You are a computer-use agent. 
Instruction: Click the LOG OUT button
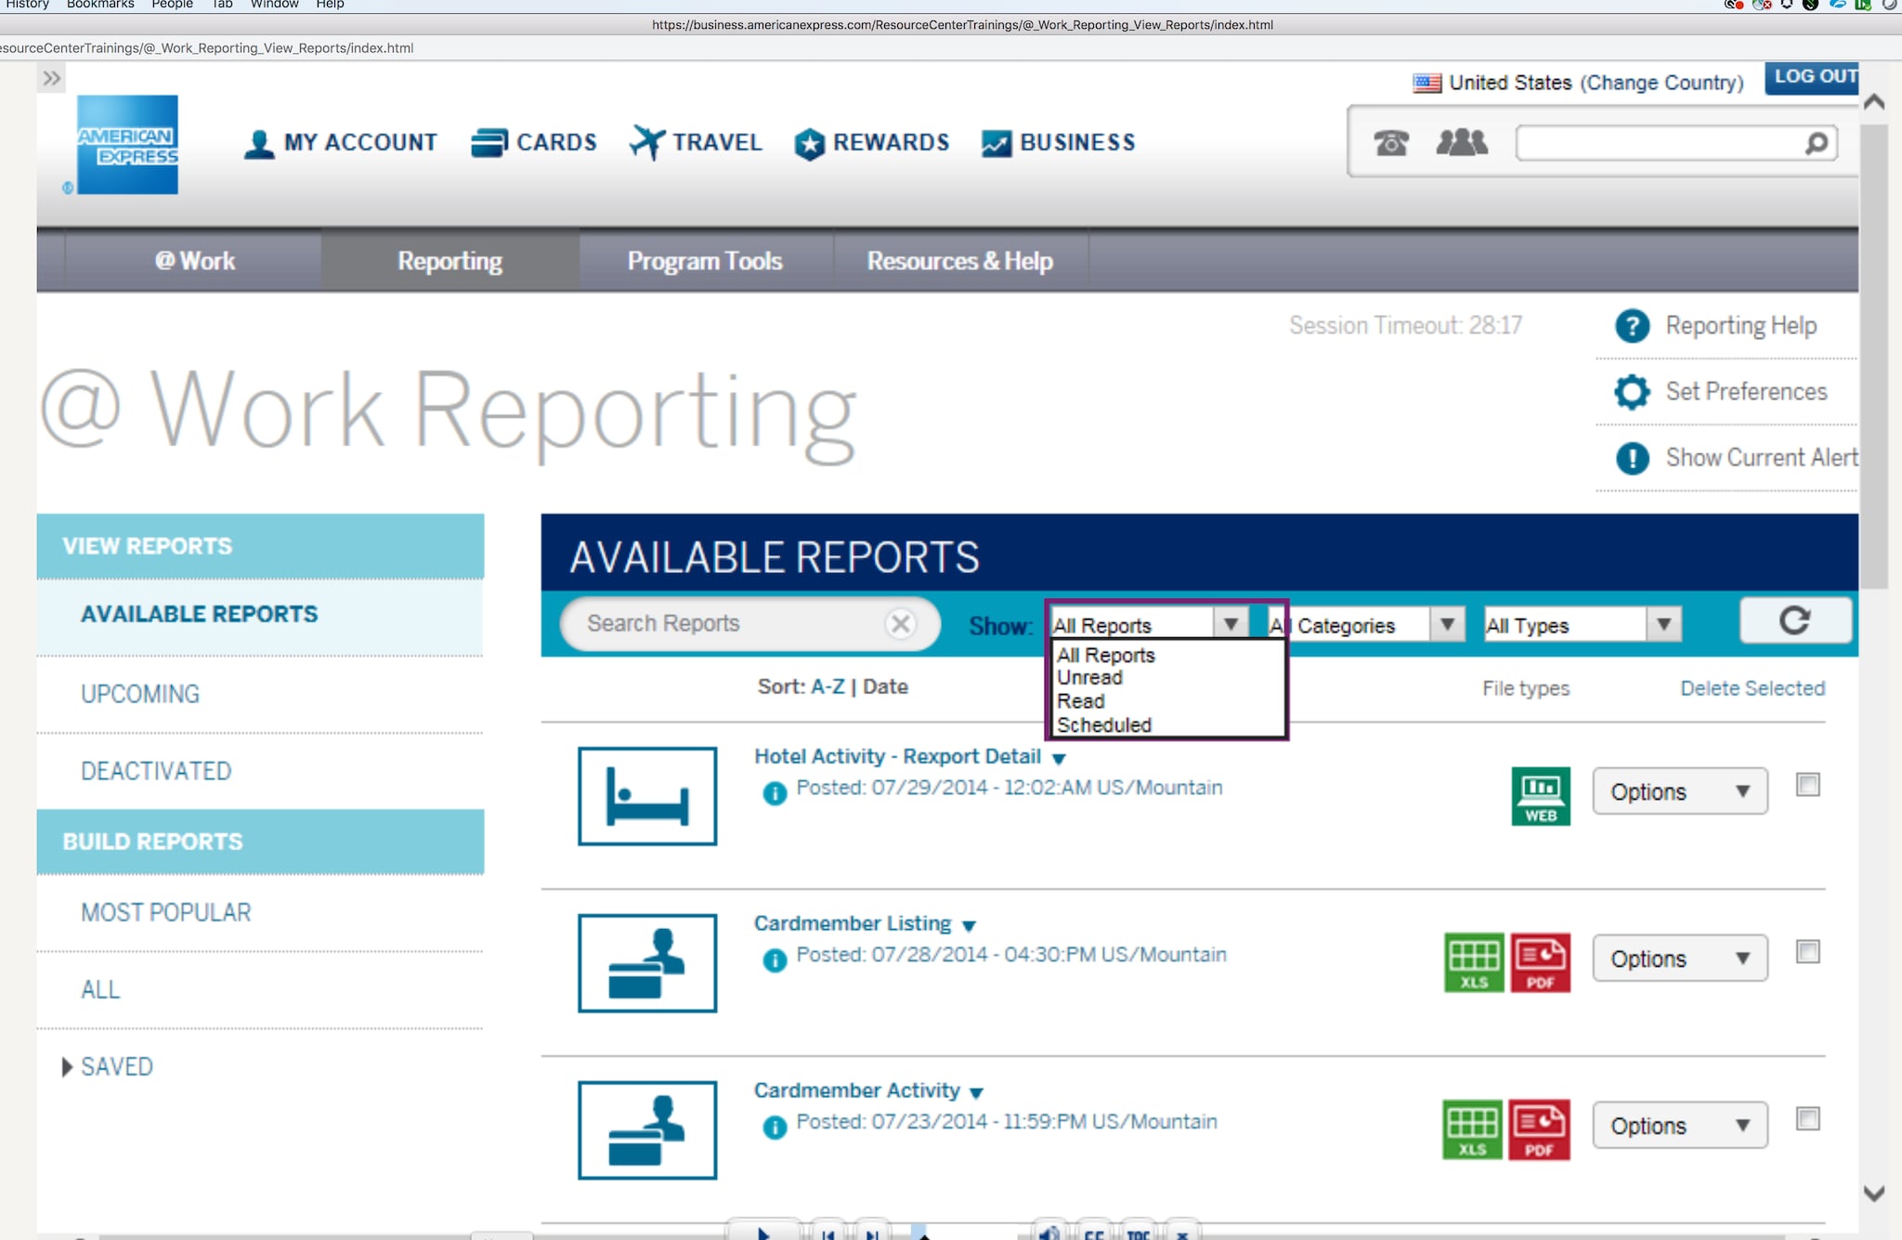click(x=1811, y=78)
